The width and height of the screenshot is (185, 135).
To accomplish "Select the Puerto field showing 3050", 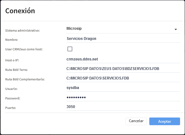I will click(123, 107).
